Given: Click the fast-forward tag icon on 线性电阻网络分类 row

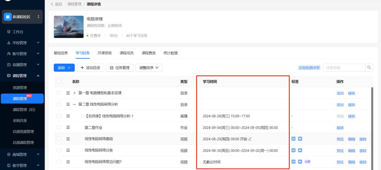Looking at the screenshot, I should click(300, 150).
